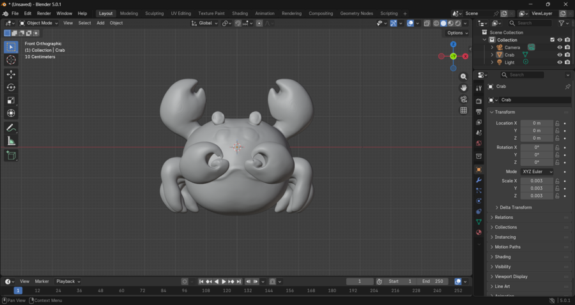Open the Render menu
Screen dimensions: 575x305
(44, 13)
